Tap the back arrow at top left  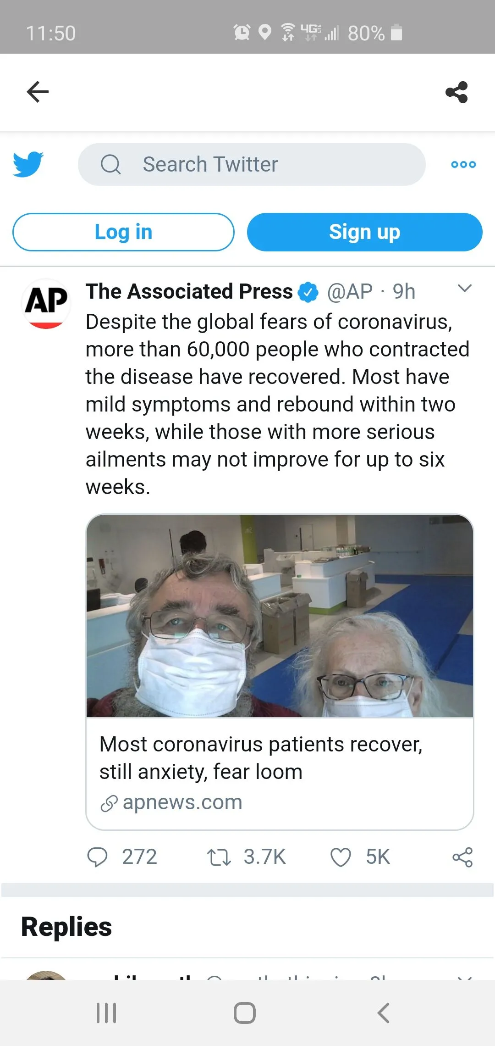coord(38,92)
